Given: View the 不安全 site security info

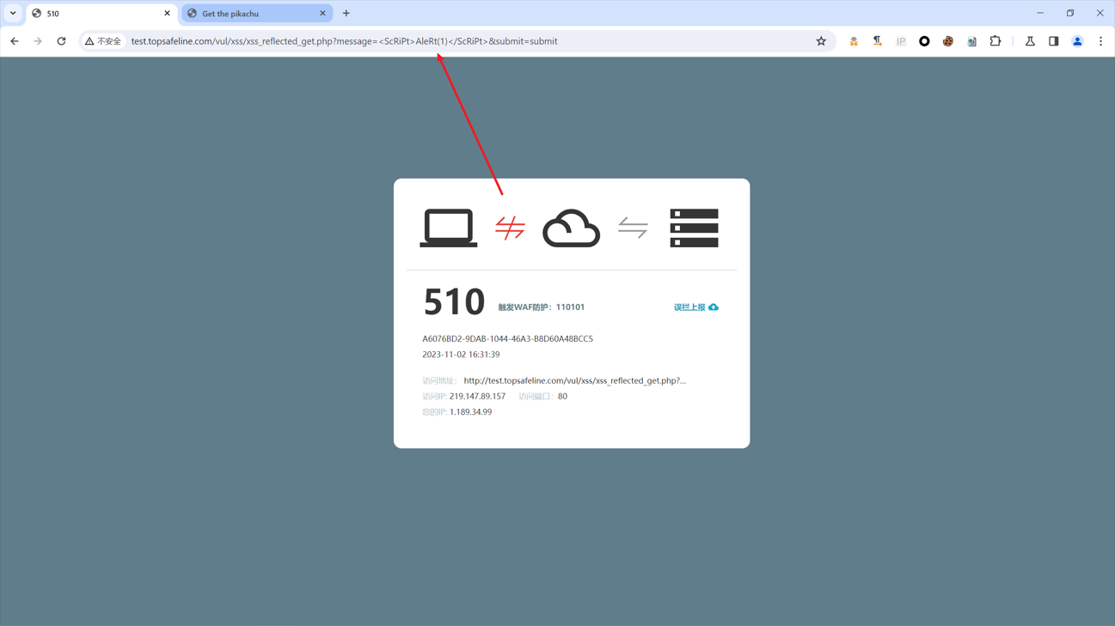Looking at the screenshot, I should point(103,41).
